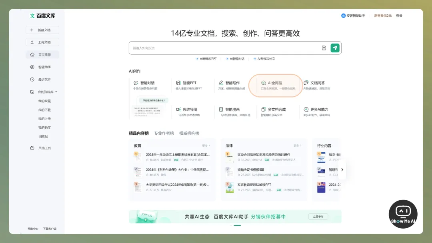Expand 更多 in the 教育 card
This screenshot has height=243, width=432.
(206, 145)
